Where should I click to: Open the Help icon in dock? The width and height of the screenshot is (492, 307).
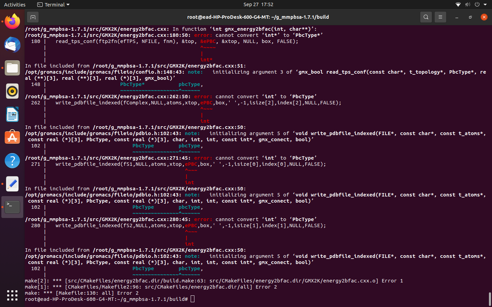tap(12, 161)
